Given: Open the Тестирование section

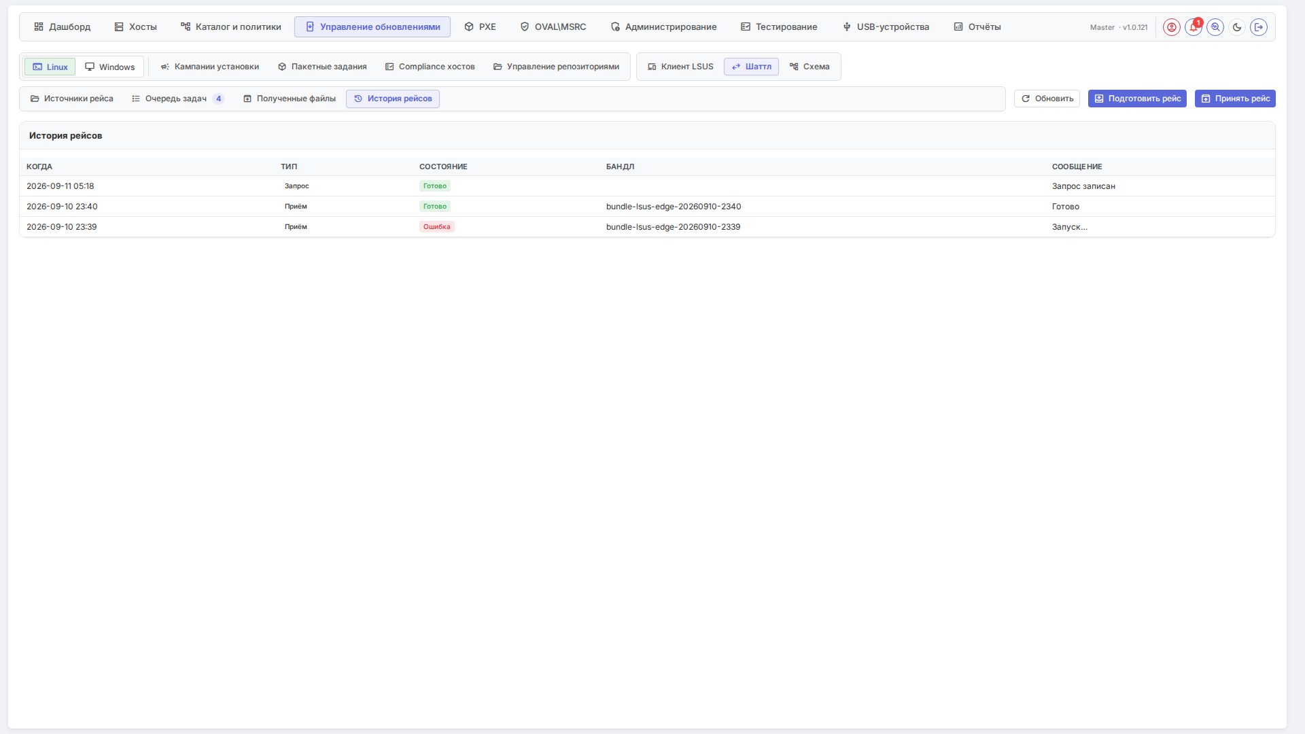Looking at the screenshot, I should pyautogui.click(x=779, y=27).
